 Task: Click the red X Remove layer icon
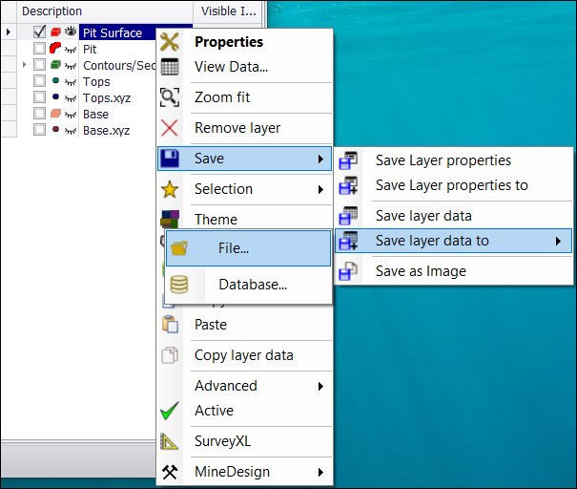pos(170,128)
